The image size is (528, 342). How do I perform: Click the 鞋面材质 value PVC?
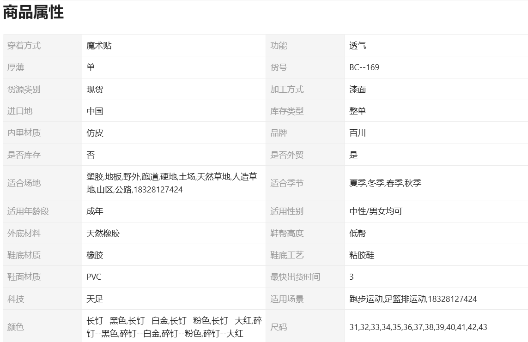(x=94, y=277)
